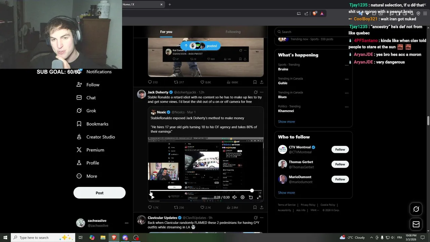Click Grok icon on Clavicular Updates post
The height and width of the screenshot is (242, 430).
[x=255, y=218]
